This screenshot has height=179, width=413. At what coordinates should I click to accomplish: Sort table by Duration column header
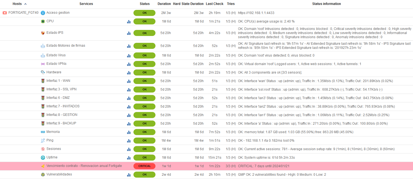tap(164, 4)
